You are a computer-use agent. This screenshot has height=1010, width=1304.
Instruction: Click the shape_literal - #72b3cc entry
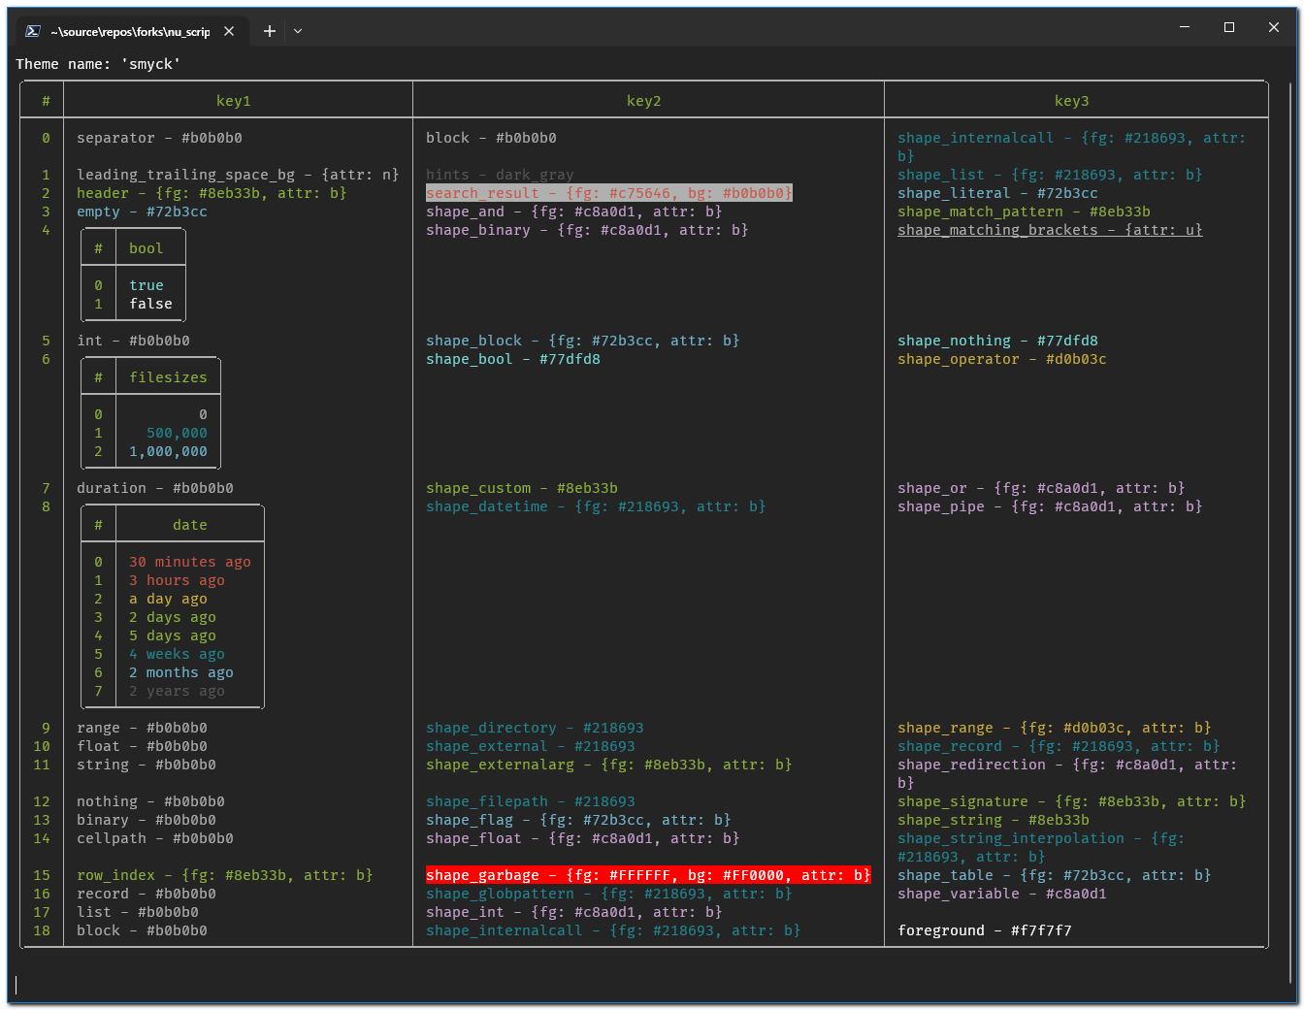(997, 193)
